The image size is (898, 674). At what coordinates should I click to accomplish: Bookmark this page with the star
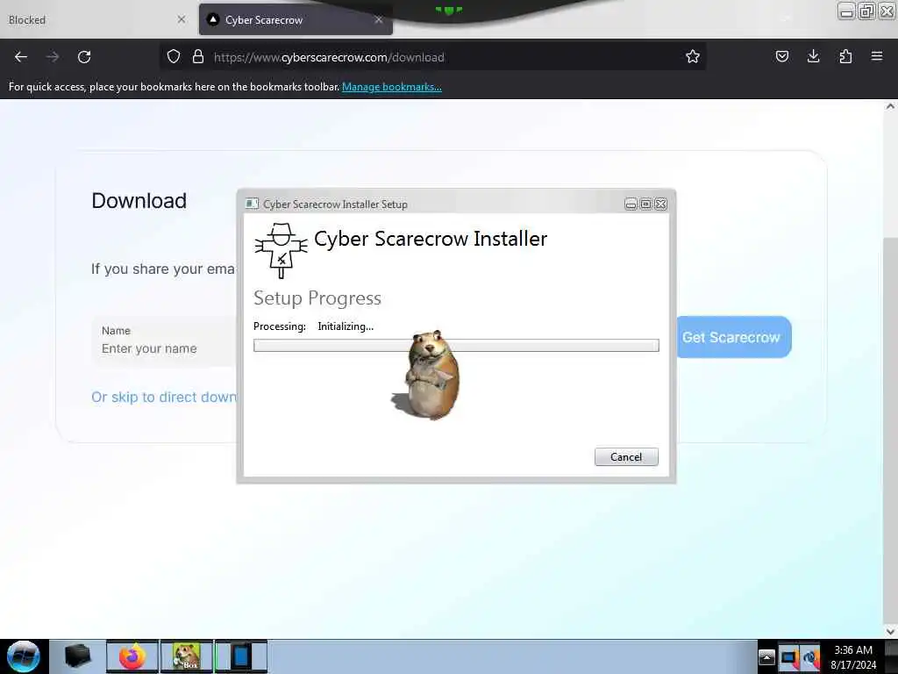(x=693, y=56)
